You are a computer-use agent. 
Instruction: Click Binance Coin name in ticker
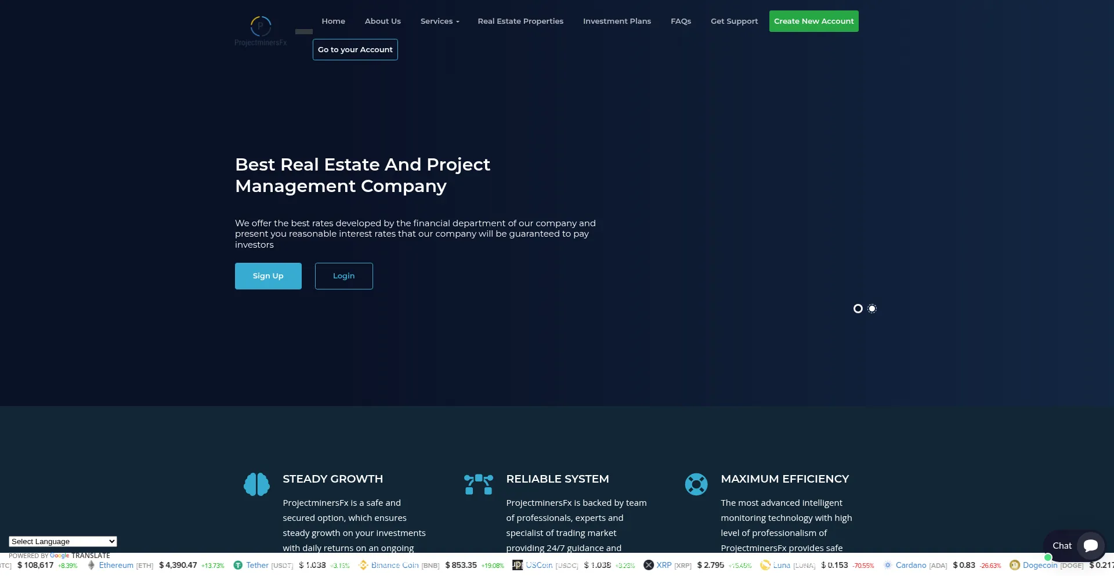pyautogui.click(x=395, y=565)
